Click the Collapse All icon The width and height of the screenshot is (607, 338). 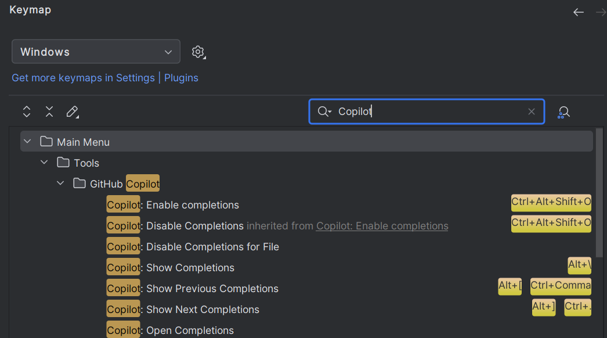pos(49,112)
